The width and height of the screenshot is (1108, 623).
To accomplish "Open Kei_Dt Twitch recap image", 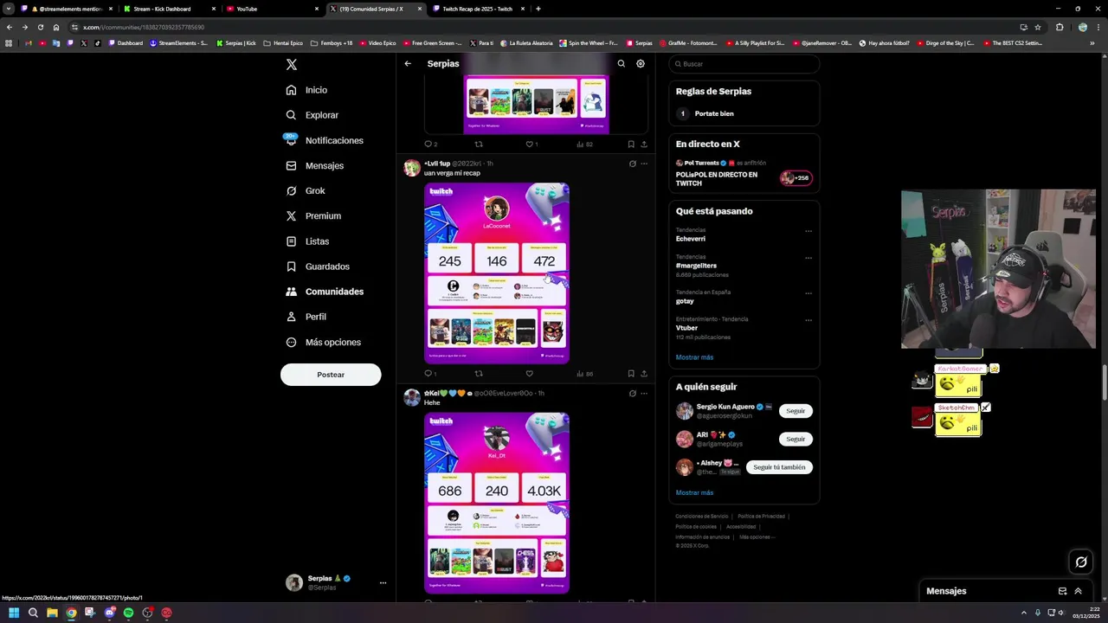I will [x=497, y=502].
